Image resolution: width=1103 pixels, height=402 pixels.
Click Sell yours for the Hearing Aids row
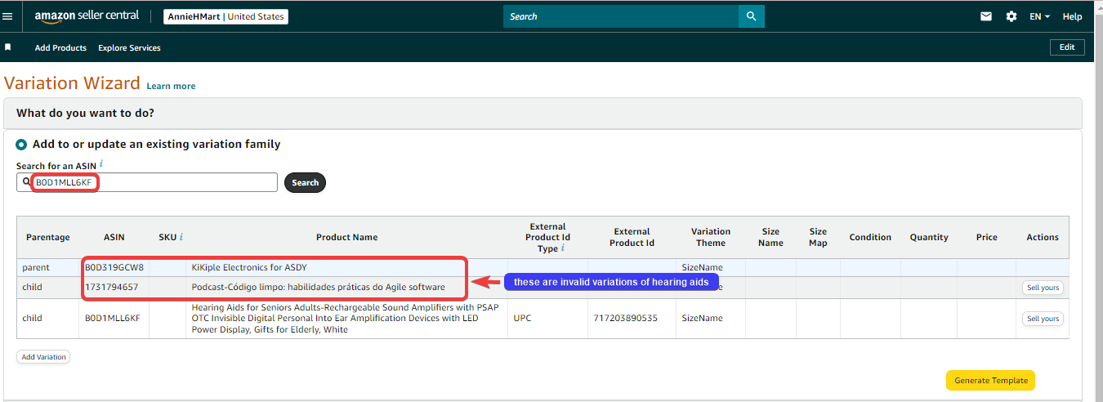(x=1043, y=319)
